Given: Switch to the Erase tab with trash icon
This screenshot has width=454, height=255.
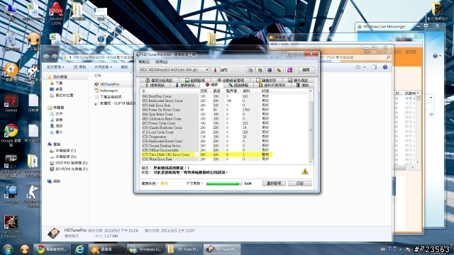Looking at the screenshot, I should (x=302, y=85).
